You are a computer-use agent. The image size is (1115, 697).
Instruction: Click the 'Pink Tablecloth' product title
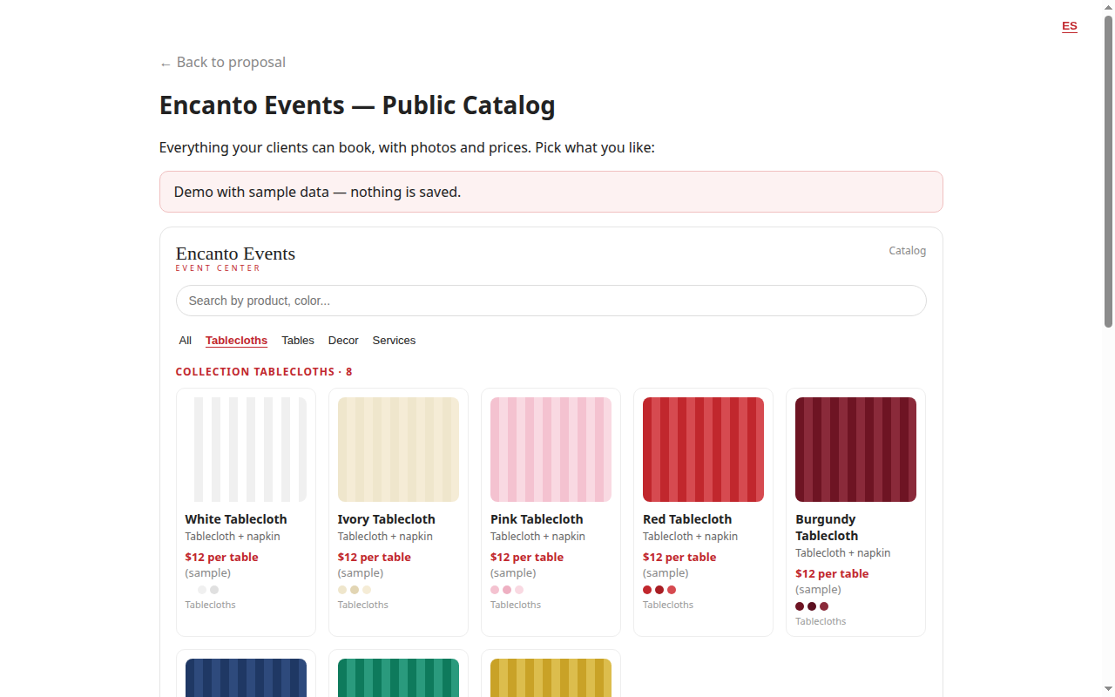click(x=537, y=519)
